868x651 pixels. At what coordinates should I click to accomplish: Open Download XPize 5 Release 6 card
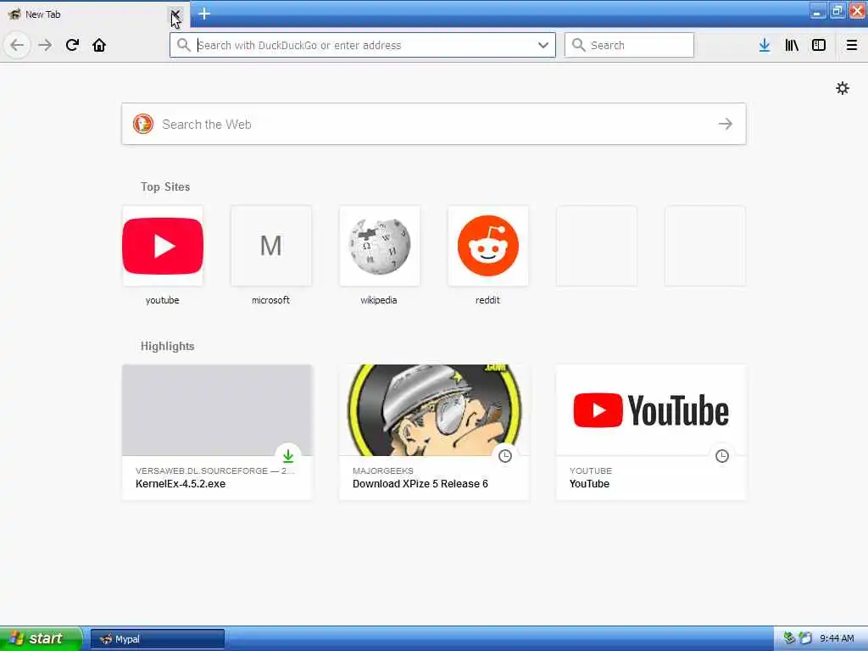click(434, 431)
